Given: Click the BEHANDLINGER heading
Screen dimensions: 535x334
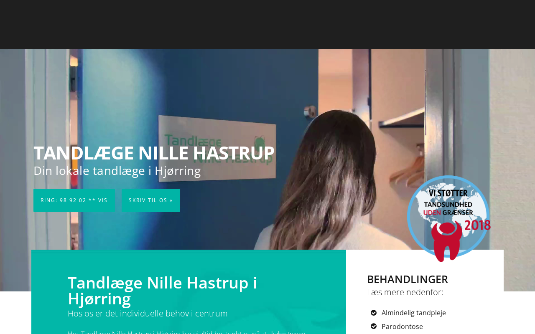Looking at the screenshot, I should (x=408, y=279).
